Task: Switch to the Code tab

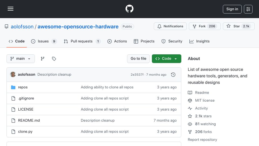Action: 16,41
